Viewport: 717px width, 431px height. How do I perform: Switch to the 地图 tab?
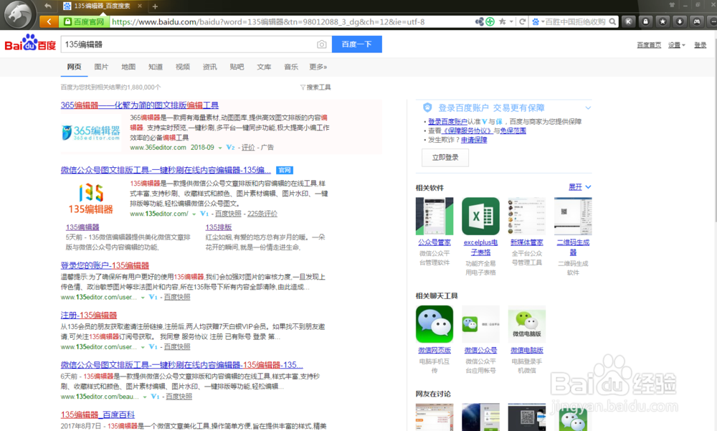coord(128,67)
